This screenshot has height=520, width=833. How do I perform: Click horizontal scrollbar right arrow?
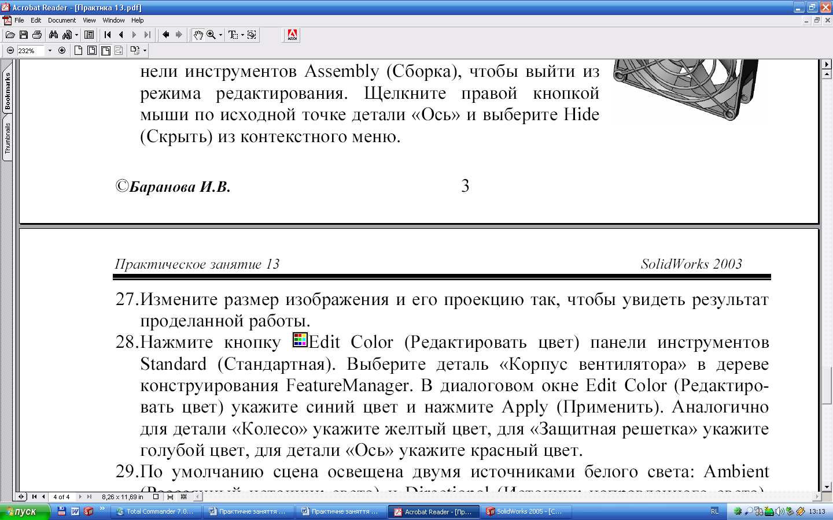tap(817, 496)
